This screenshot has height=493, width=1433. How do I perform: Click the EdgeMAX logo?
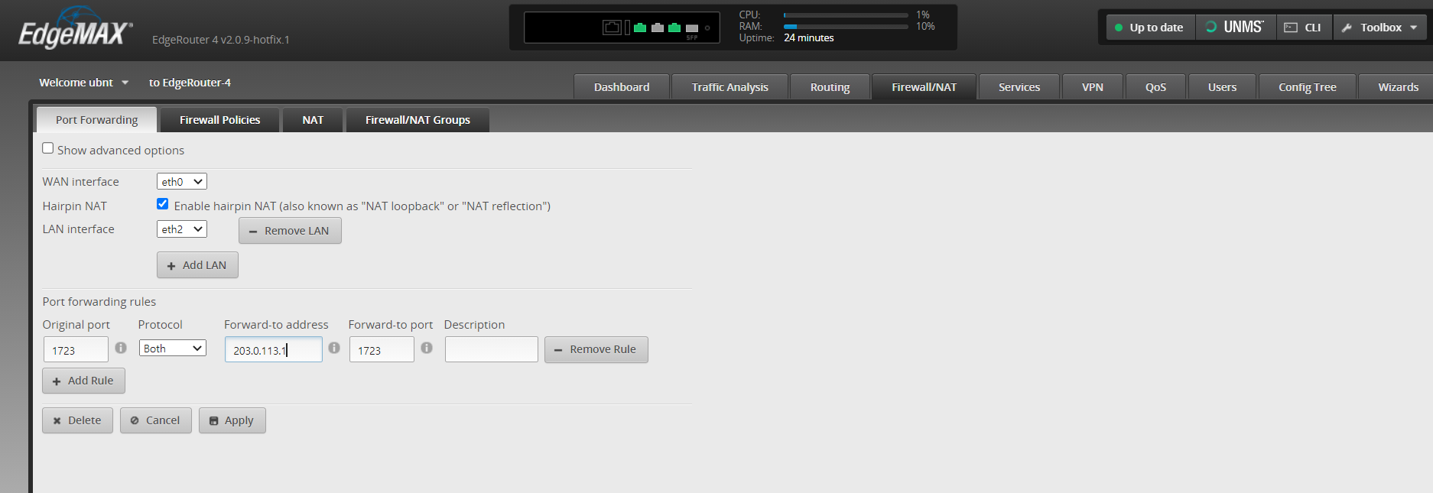point(75,31)
